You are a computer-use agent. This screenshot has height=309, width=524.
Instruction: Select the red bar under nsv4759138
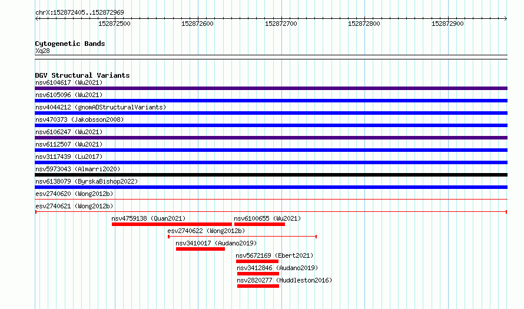point(172,224)
